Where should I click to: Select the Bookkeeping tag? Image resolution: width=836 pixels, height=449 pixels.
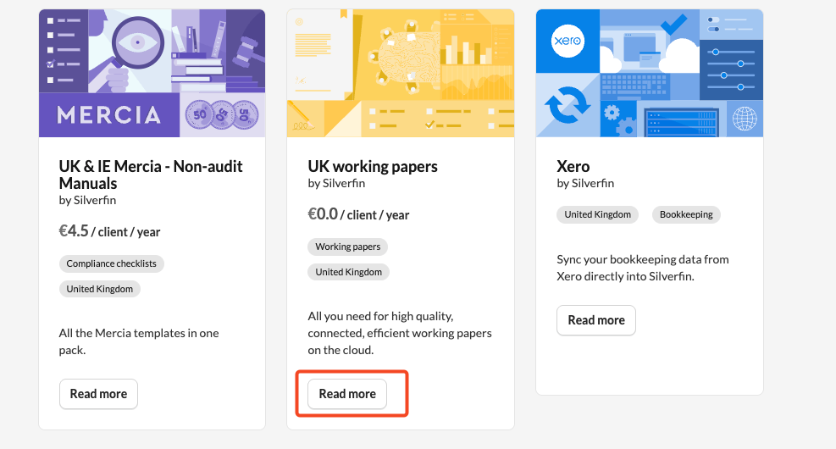[687, 214]
